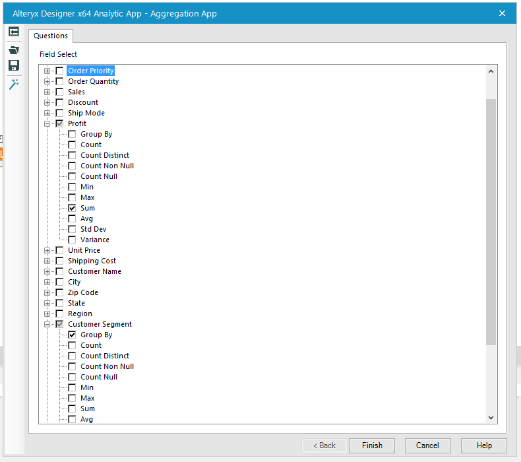Image resolution: width=521 pixels, height=462 pixels.
Task: Check Count Distinct under Customer Segment
Action: pyautogui.click(x=72, y=356)
